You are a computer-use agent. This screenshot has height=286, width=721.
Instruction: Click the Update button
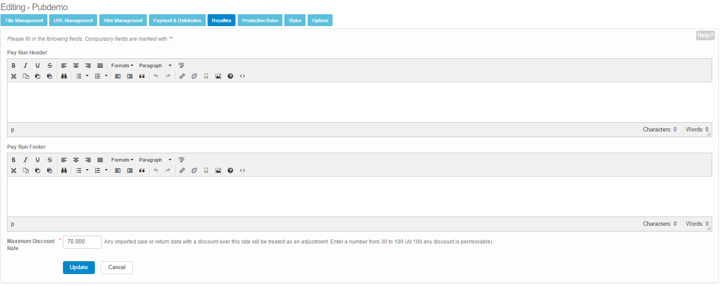[79, 267]
